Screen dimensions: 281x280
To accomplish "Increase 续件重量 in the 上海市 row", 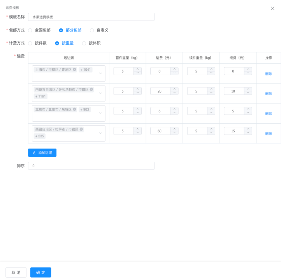I will [211, 69].
